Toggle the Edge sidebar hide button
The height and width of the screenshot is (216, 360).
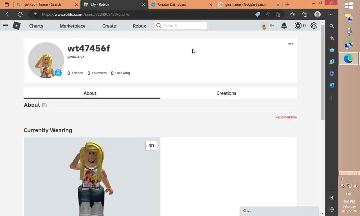[332, 198]
